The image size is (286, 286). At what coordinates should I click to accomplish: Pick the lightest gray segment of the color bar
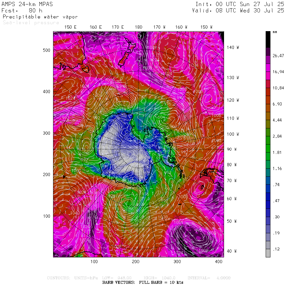pyautogui.click(x=268, y=253)
